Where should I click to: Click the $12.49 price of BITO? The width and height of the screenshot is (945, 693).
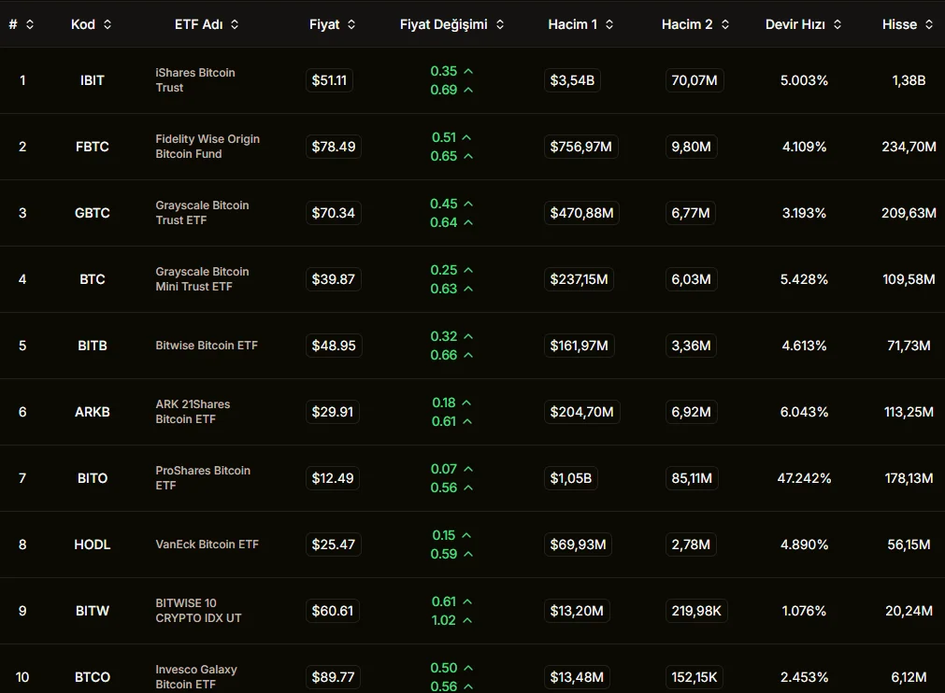coord(333,478)
